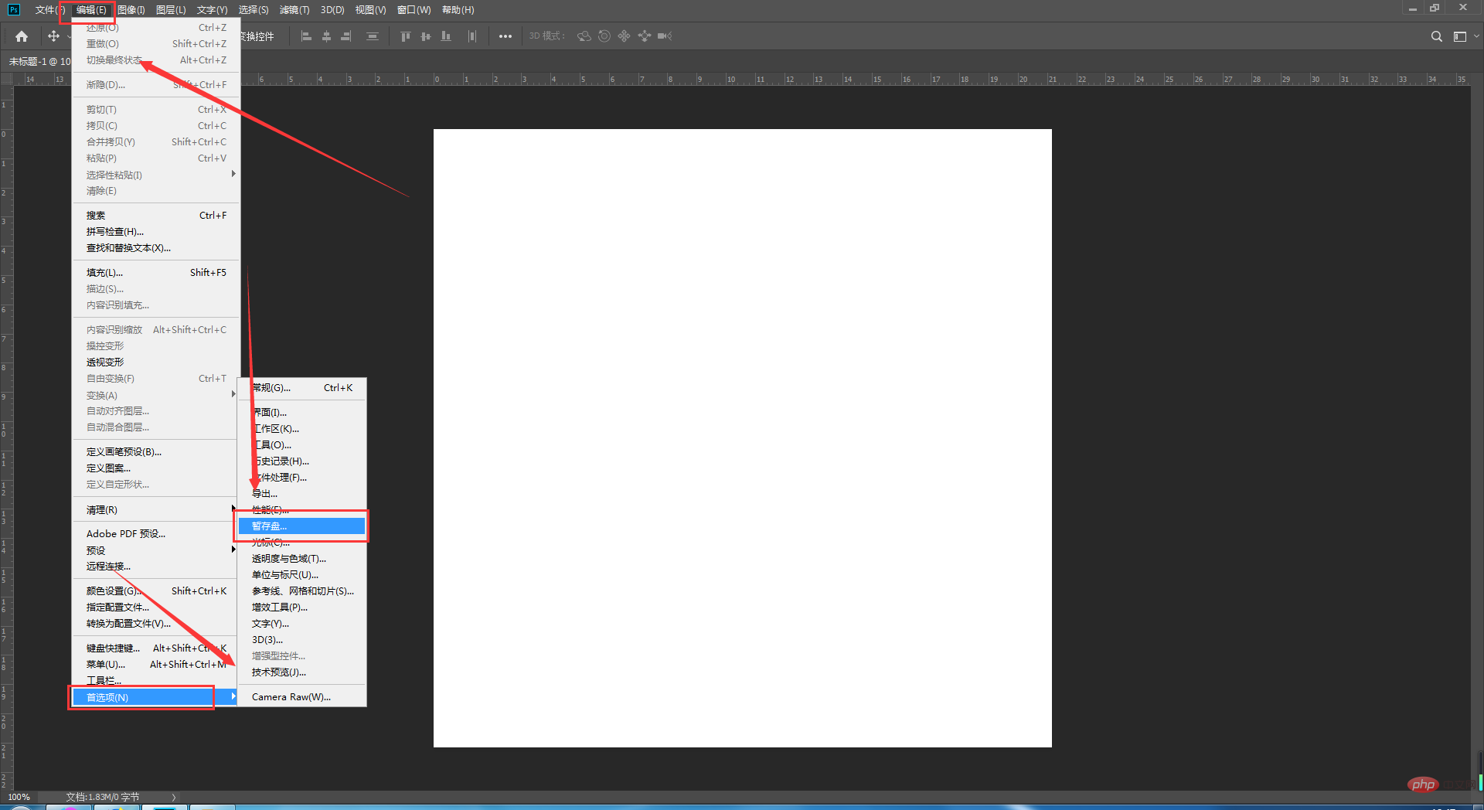The height and width of the screenshot is (810, 1484).
Task: Open the 视图(V) menu
Action: [370, 10]
